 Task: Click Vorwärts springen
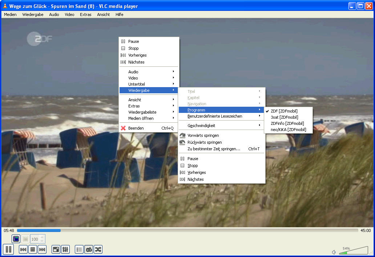221,135
